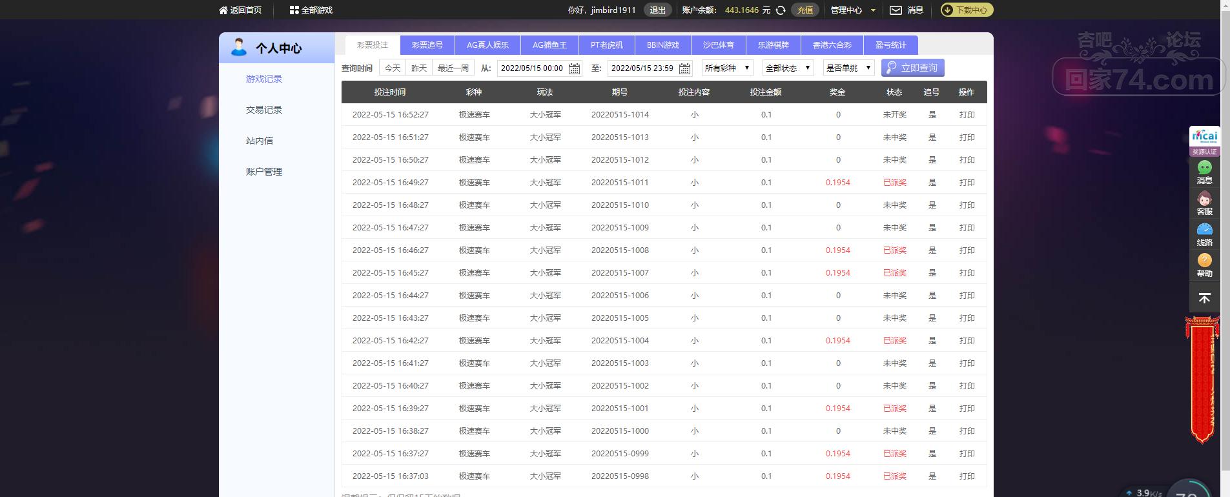Open the calendar icon for the end date
The image size is (1230, 497).
point(684,68)
